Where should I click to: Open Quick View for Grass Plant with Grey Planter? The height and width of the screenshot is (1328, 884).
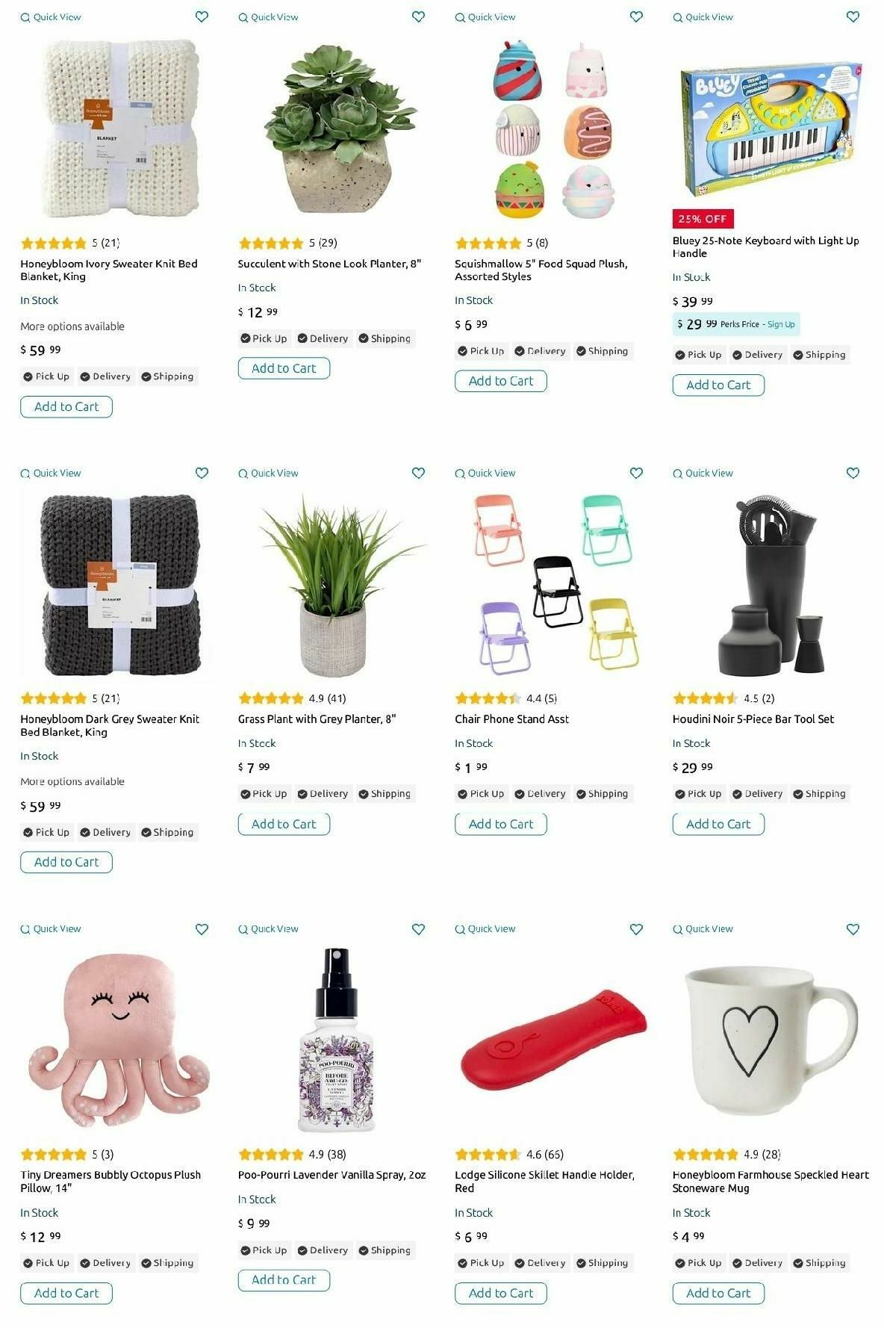click(x=268, y=473)
